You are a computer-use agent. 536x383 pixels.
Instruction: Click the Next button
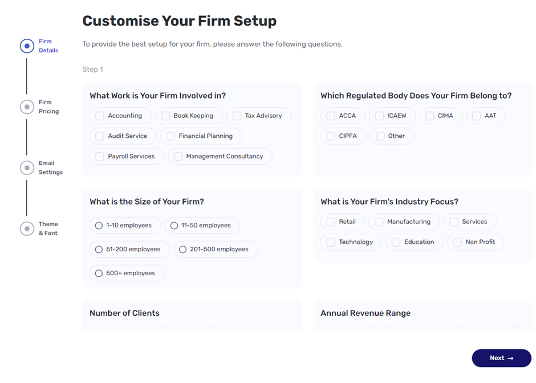pos(501,358)
